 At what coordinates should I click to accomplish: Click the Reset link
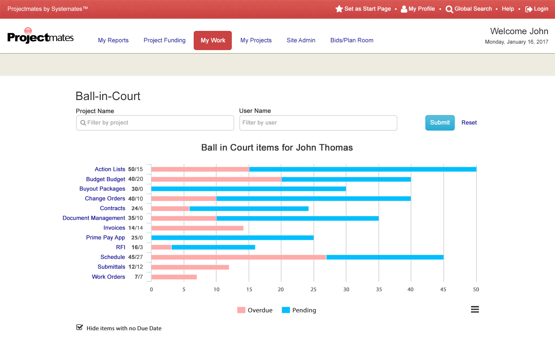click(469, 123)
